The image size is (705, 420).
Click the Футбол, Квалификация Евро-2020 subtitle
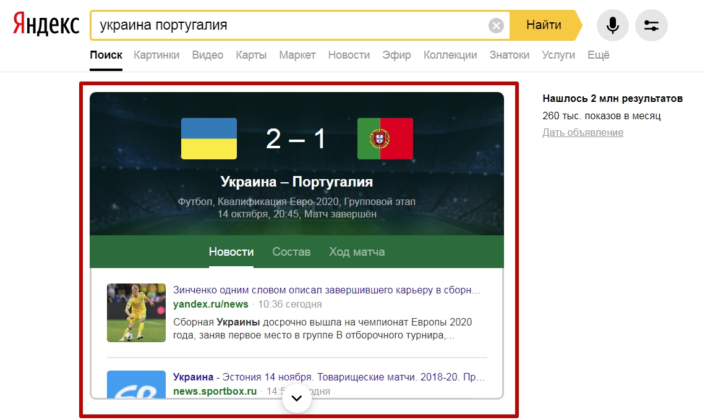[x=297, y=202]
